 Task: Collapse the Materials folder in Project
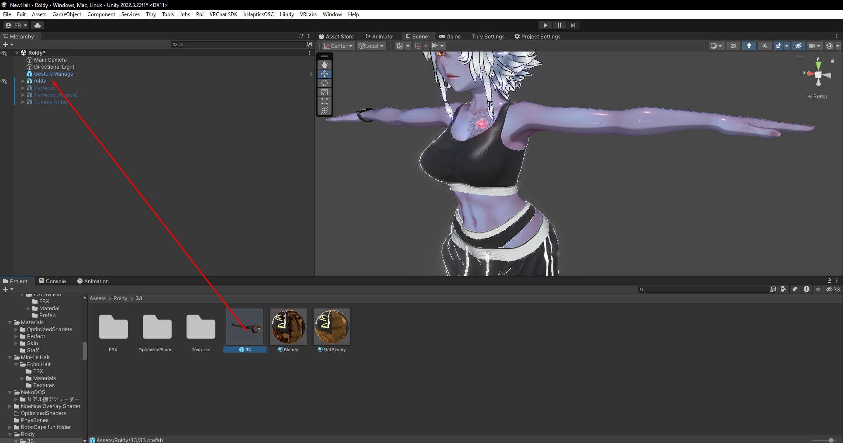tap(10, 322)
